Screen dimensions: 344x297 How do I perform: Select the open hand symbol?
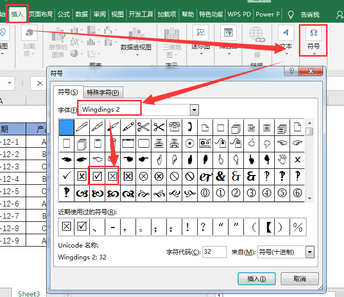[282, 160]
